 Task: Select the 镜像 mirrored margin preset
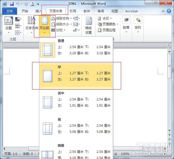pyautogui.click(x=76, y=151)
